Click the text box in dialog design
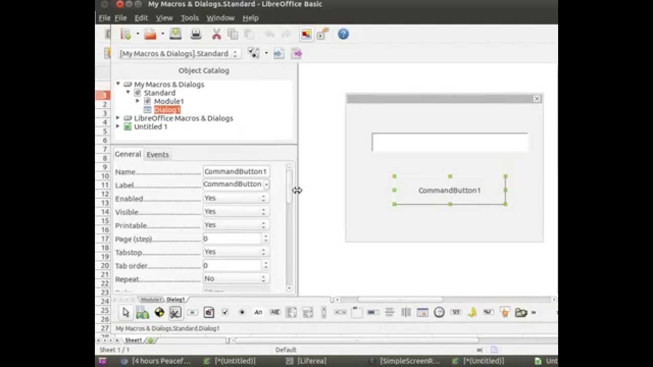This screenshot has height=367, width=653. 449,142
